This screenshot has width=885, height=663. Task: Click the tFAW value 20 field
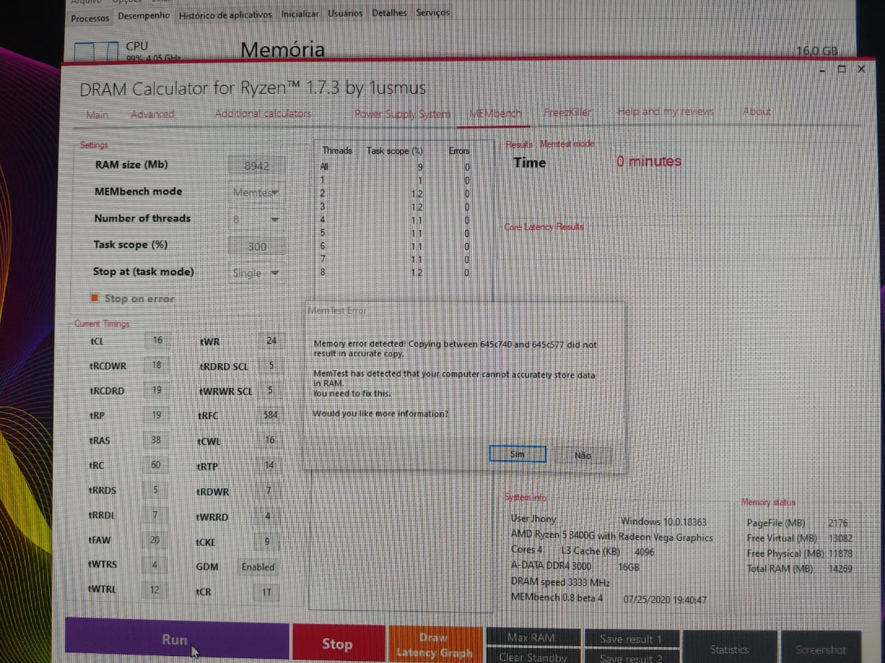pyautogui.click(x=155, y=540)
